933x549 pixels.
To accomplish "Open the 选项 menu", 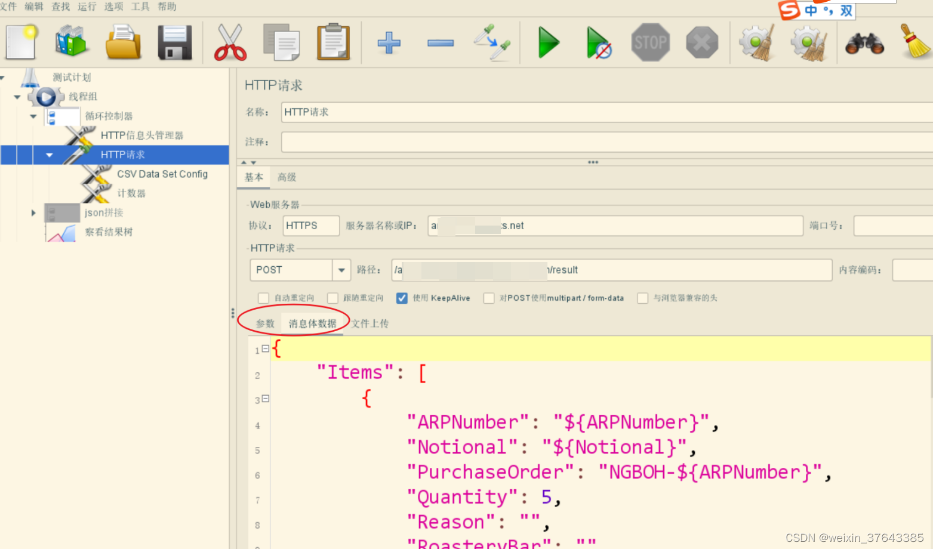I will point(113,7).
